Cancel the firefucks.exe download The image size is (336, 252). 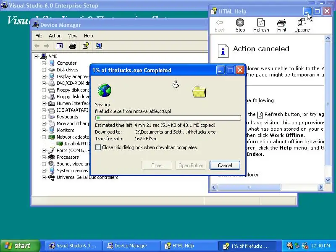click(x=225, y=165)
